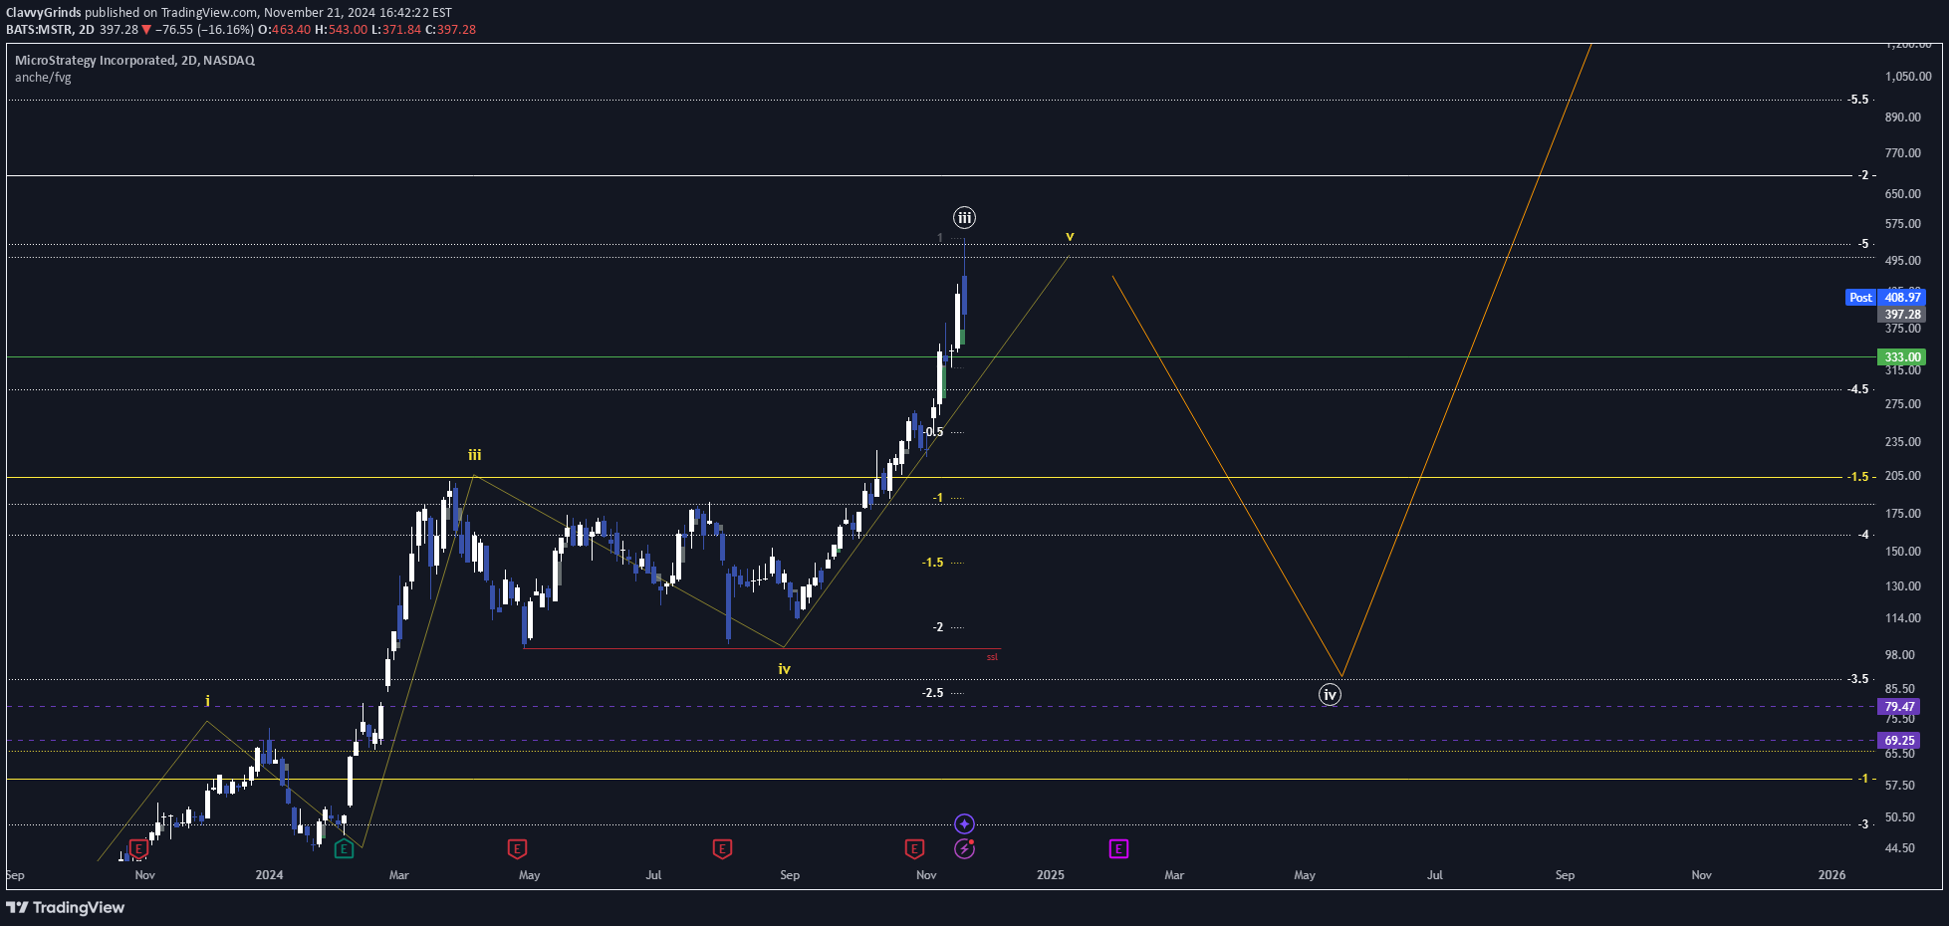Select the purple 69.25 price label

point(1899,741)
